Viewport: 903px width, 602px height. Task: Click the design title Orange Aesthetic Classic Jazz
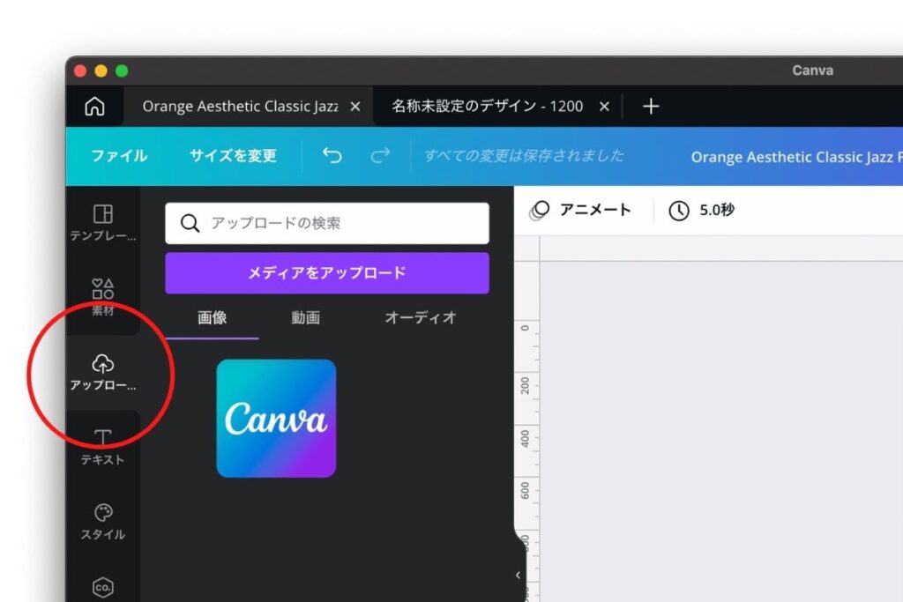click(x=796, y=157)
